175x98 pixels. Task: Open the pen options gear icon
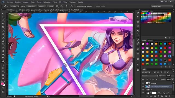point(71,6)
